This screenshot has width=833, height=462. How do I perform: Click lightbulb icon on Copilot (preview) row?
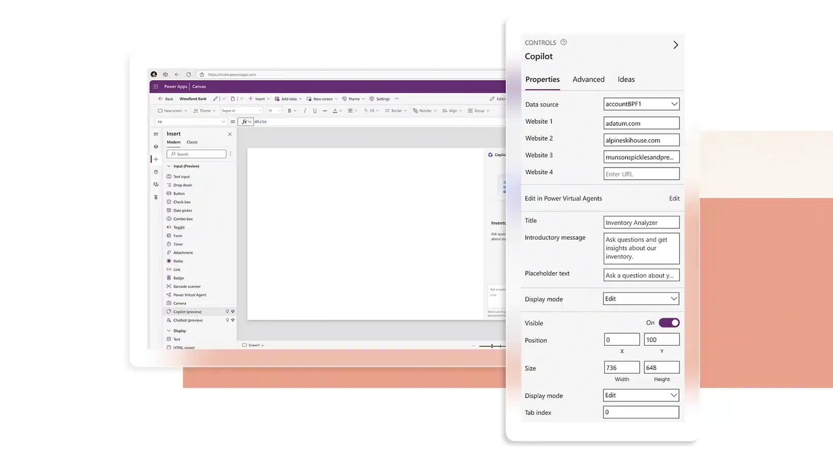pyautogui.click(x=227, y=312)
